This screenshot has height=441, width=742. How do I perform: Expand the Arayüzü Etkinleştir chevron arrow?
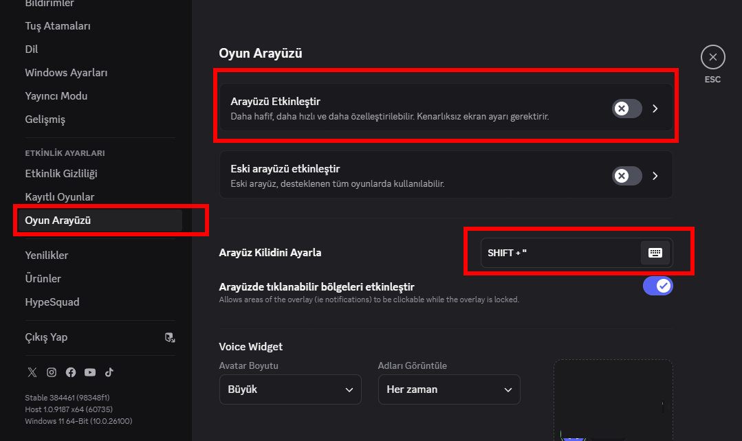[x=655, y=109]
